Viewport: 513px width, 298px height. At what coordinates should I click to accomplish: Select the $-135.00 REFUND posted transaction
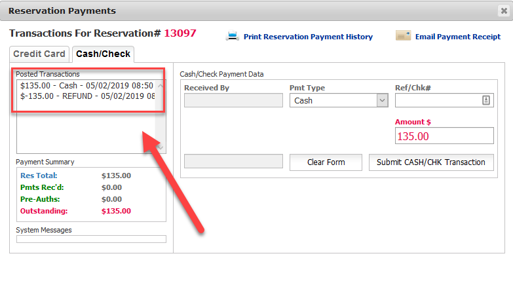[x=86, y=96]
